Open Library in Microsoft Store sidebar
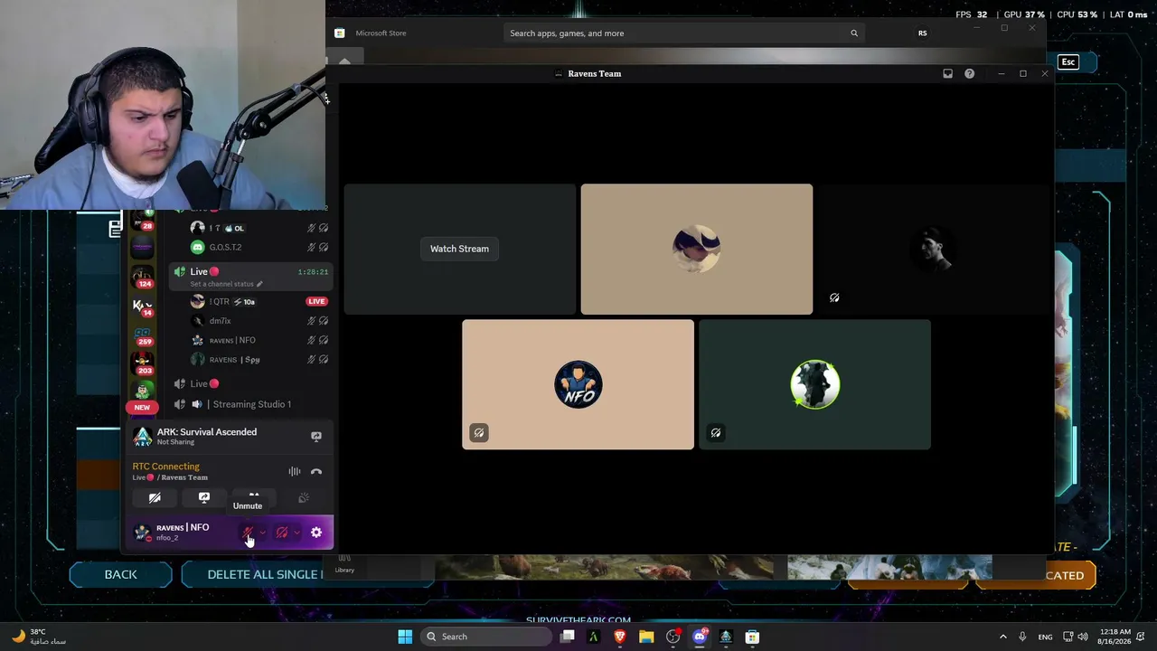The height and width of the screenshot is (651, 1157). tap(344, 563)
